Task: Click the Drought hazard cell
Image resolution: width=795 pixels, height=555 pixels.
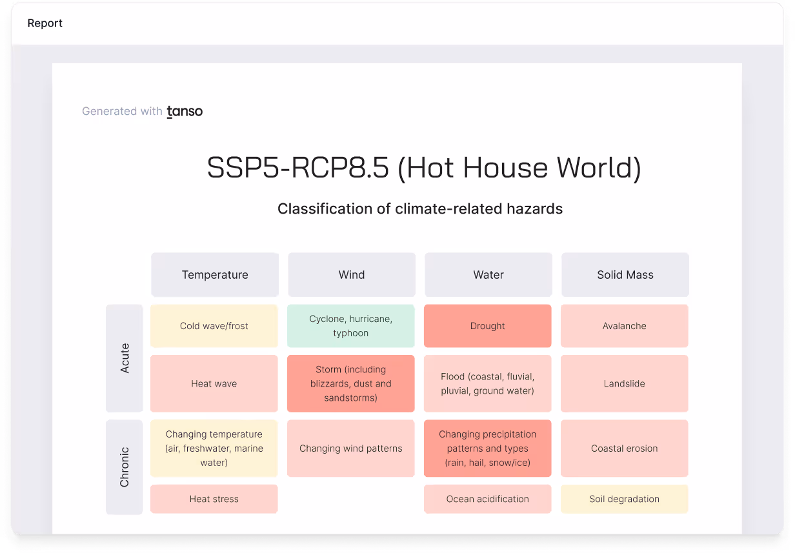Action: [488, 326]
